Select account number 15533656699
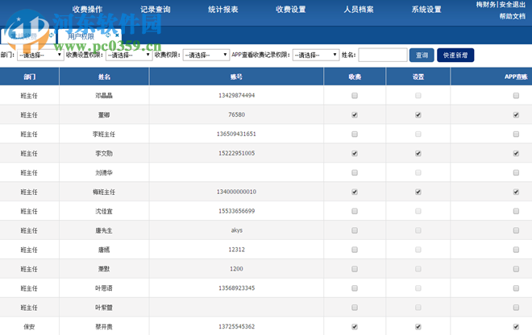532x335 pixels. click(x=236, y=211)
